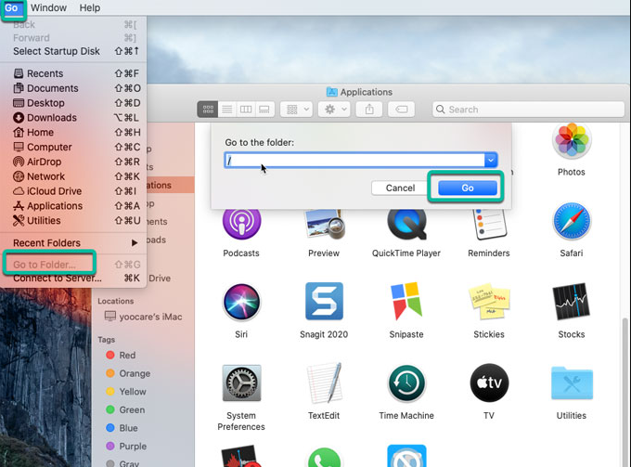Viewport: 631px width, 467px height.
Task: Launch the Siri app
Action: tap(241, 303)
